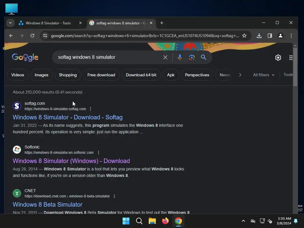Screen dimensions: 304x228
Task: Reload the current Google page
Action: (x=32, y=36)
